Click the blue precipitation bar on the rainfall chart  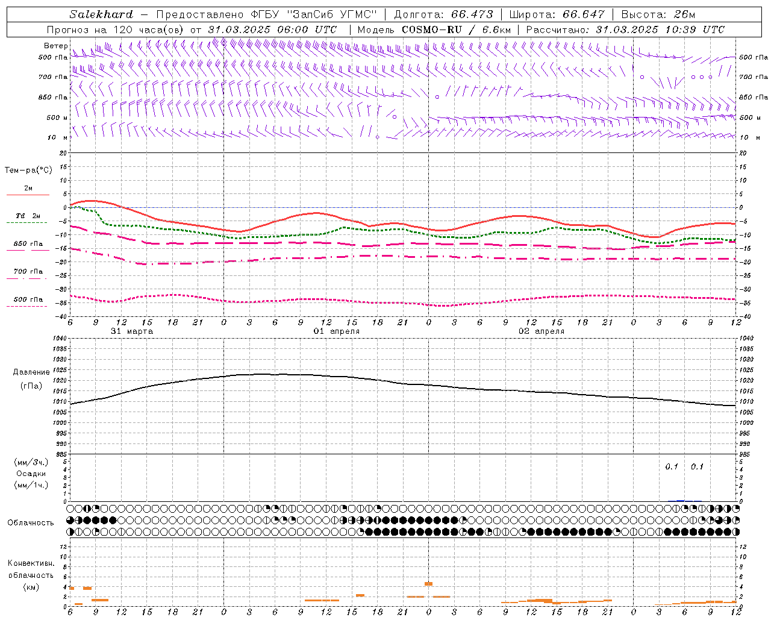pos(680,500)
